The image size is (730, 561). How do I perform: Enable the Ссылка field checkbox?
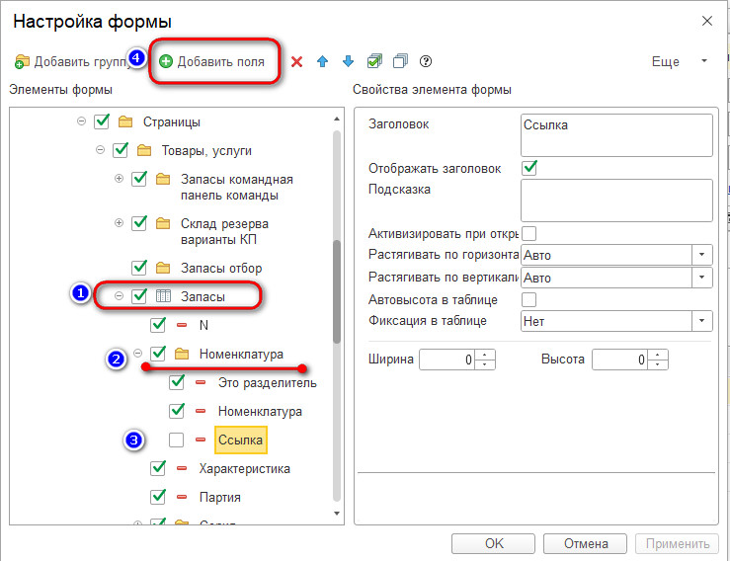coord(177,440)
